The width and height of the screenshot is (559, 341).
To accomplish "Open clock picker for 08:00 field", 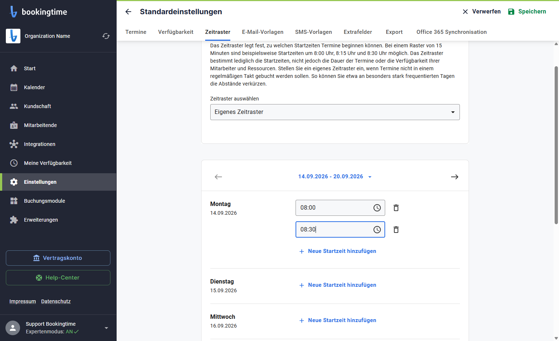I will (x=377, y=208).
